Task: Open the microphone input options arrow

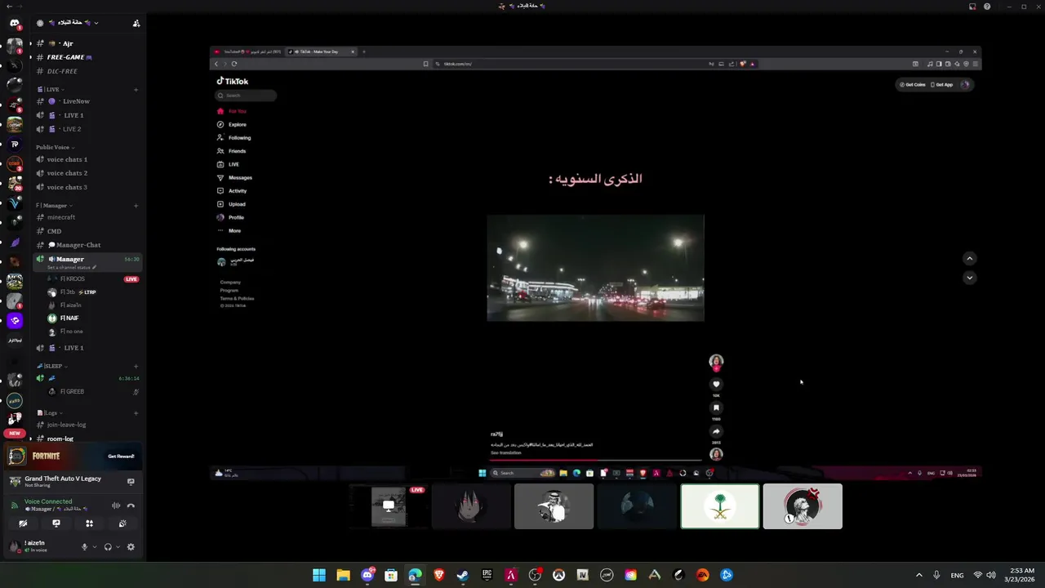Action: coord(95,547)
